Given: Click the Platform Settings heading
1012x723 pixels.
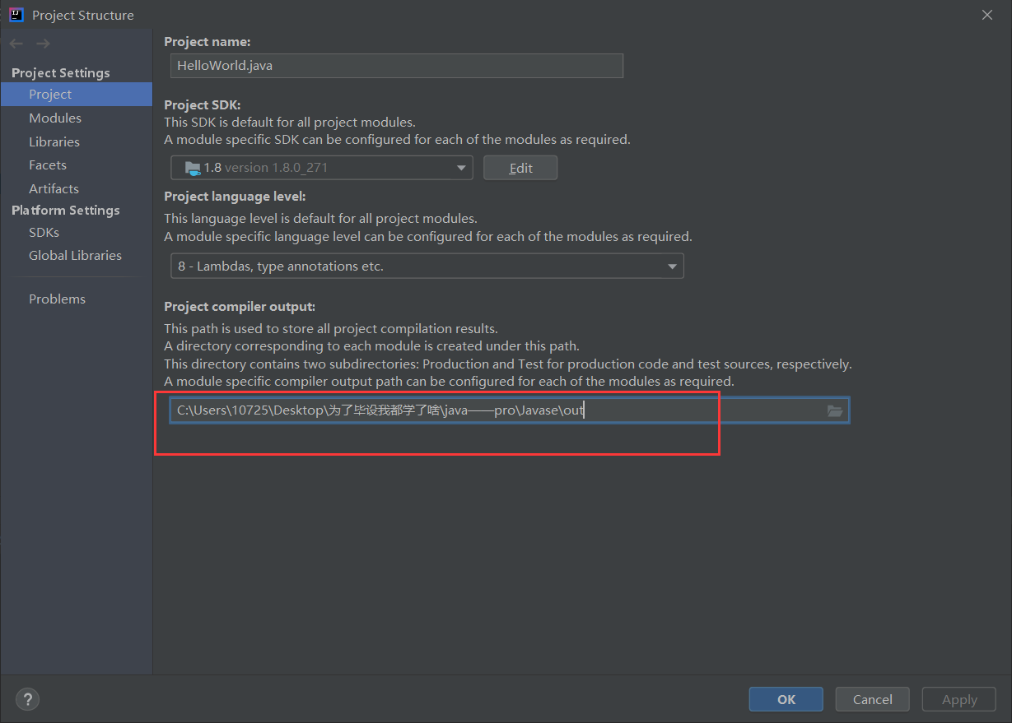Looking at the screenshot, I should pyautogui.click(x=66, y=210).
